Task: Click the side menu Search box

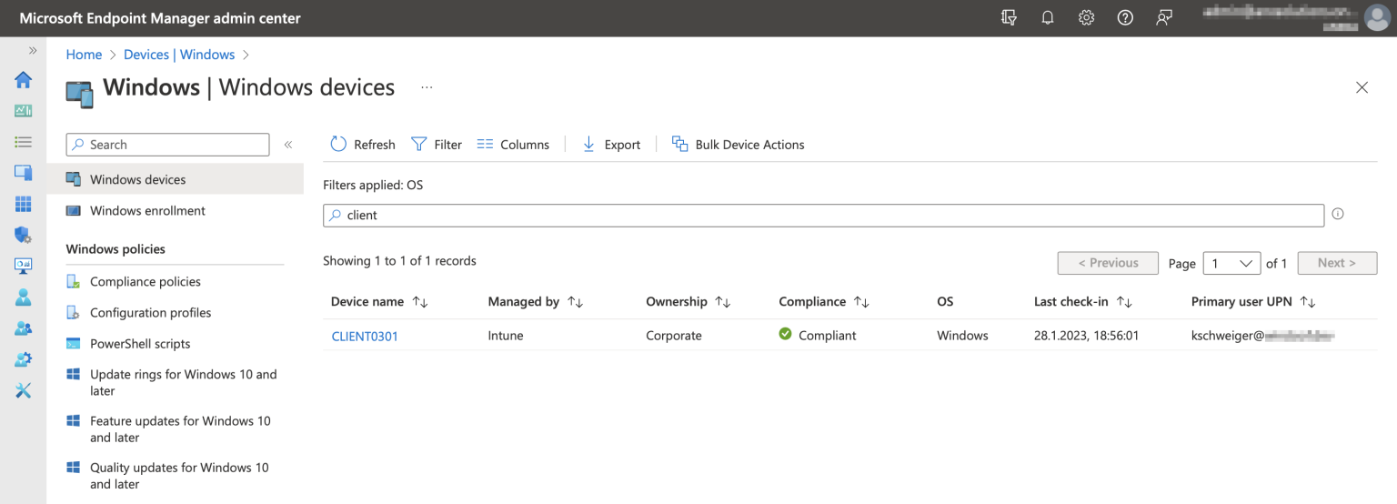Action: (168, 145)
